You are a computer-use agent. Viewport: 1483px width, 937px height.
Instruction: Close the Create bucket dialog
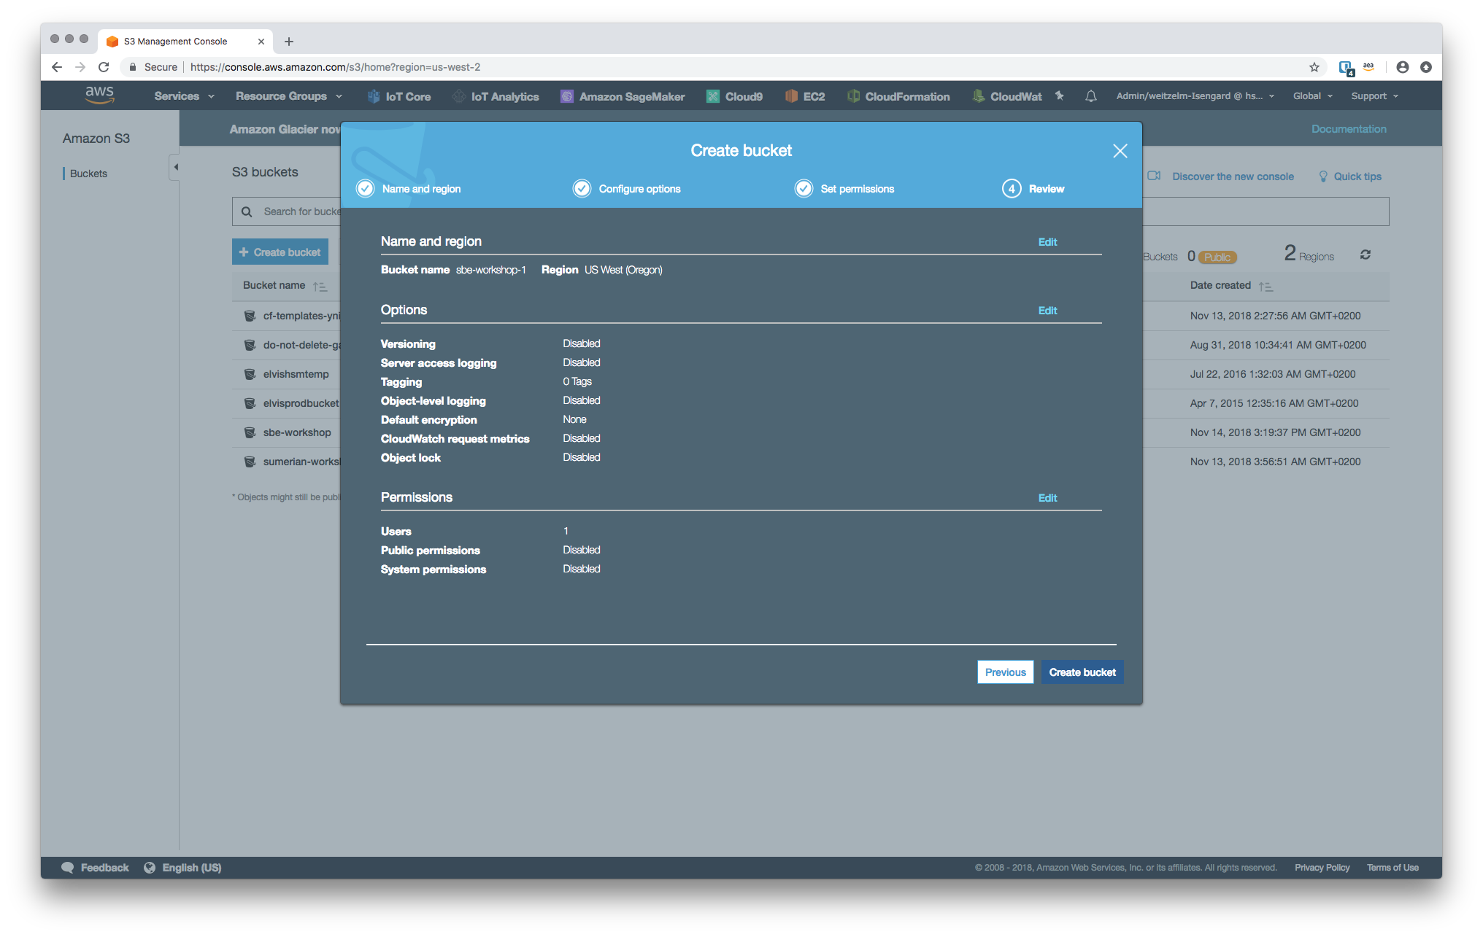click(1120, 151)
